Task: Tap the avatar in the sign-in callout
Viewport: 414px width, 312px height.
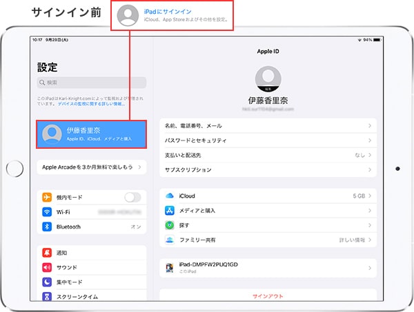Action: (x=128, y=15)
